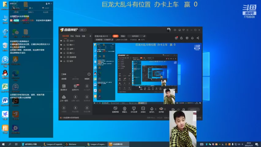Add a multimedia source (多媒体)
261x147 pixels.
point(143,110)
